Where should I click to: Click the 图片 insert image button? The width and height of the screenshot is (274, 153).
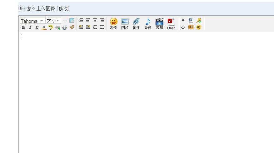click(x=125, y=24)
